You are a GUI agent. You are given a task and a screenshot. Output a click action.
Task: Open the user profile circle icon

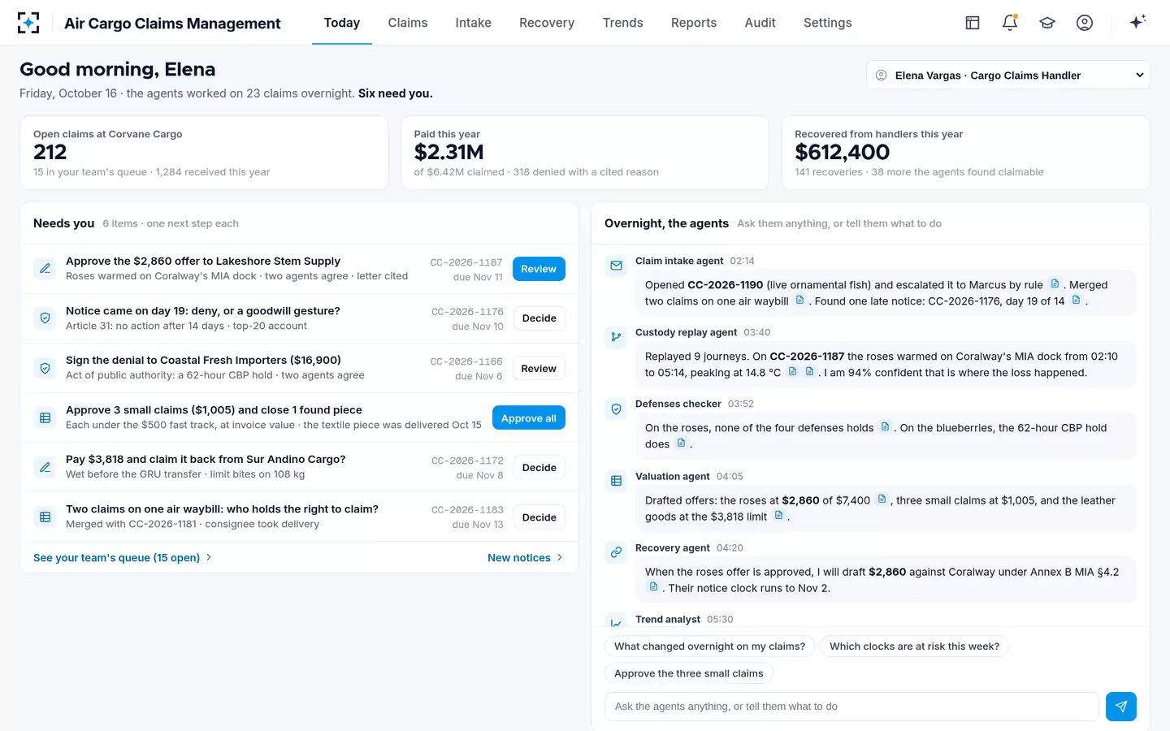click(1085, 23)
